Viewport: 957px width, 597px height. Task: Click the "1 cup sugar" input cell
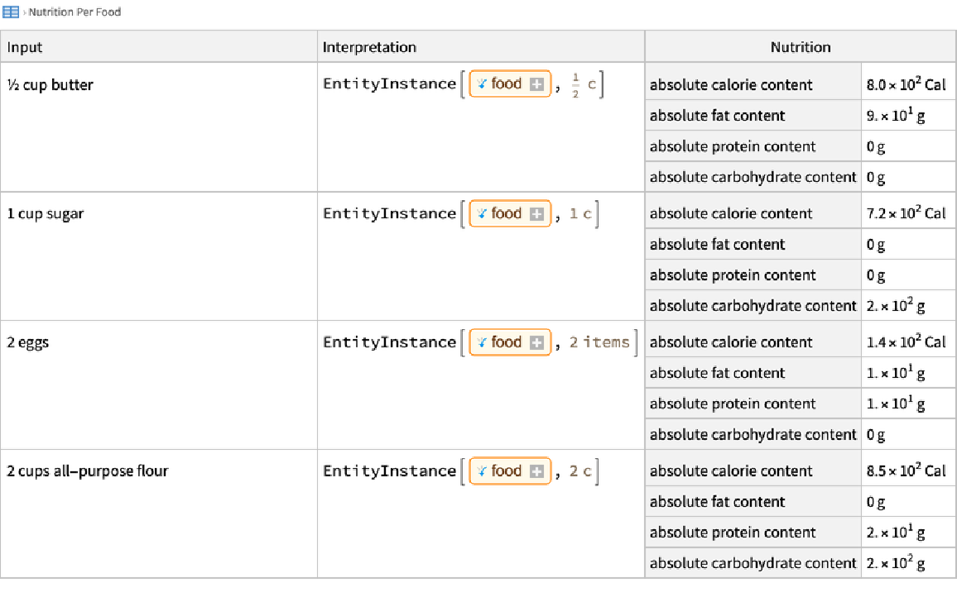click(x=46, y=213)
